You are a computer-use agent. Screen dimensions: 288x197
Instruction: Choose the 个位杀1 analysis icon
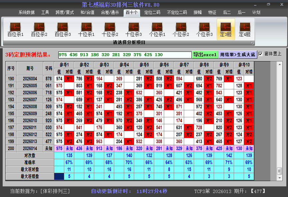pos(157,29)
